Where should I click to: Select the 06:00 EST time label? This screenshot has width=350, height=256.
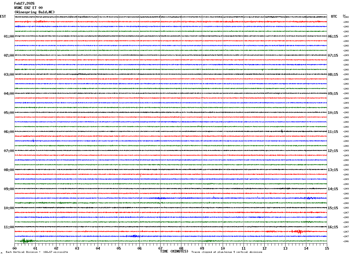coord(9,132)
